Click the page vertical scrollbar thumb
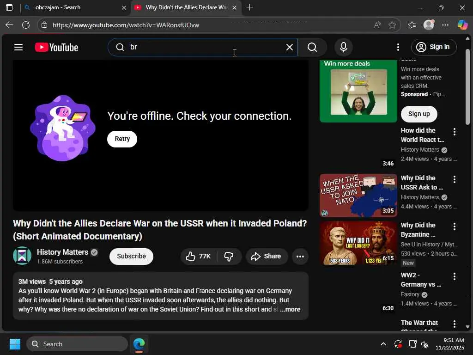Image resolution: width=473 pixels, height=355 pixels. tap(467, 87)
